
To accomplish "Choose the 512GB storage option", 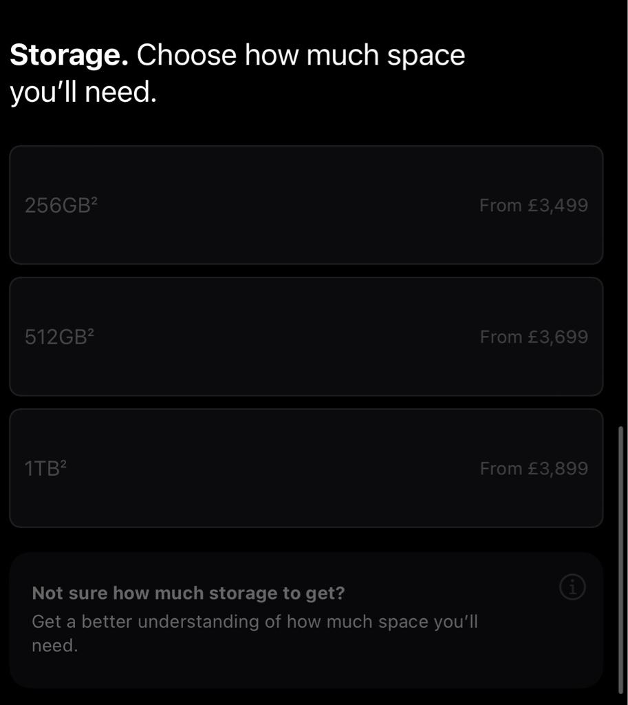I will (305, 337).
